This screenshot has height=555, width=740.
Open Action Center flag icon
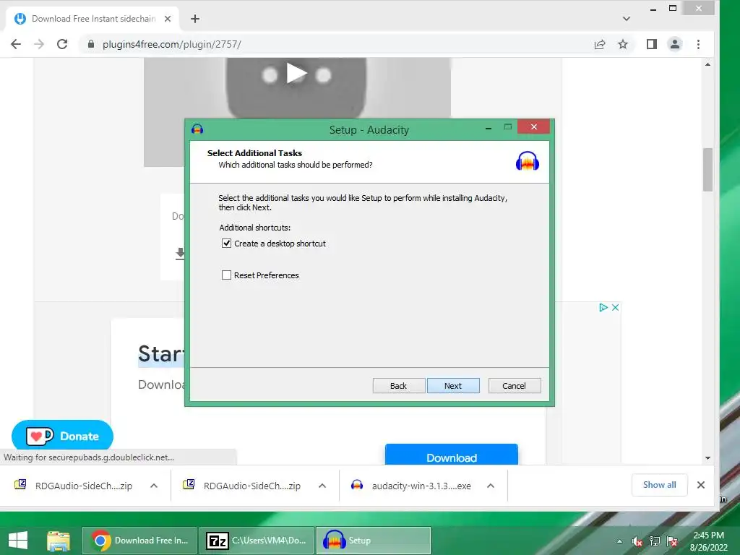(672, 541)
